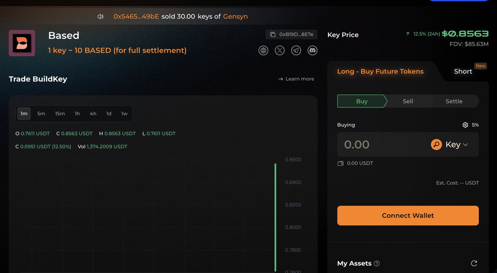497x273 pixels.
Task: Select the 1h chart interval
Action: (77, 113)
